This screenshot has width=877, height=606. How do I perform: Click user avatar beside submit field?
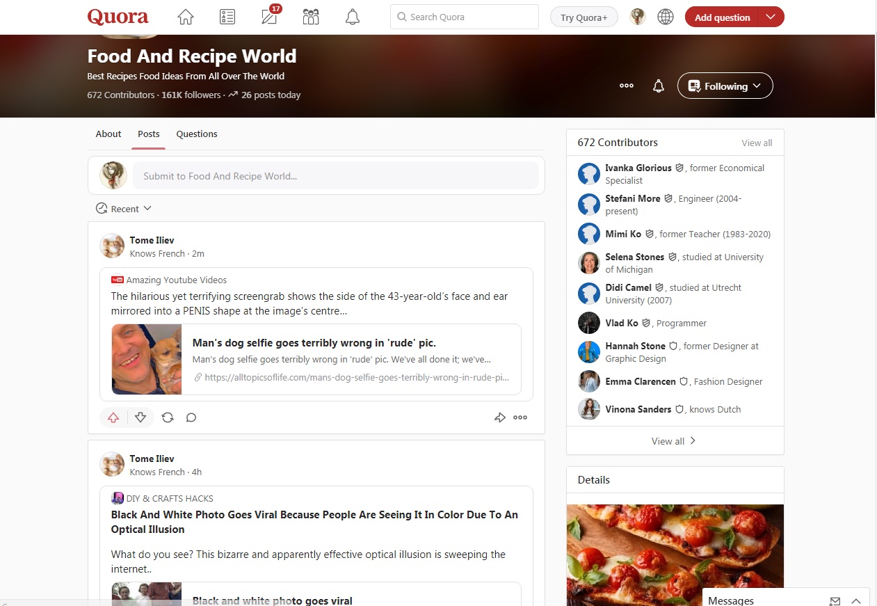[x=113, y=175]
